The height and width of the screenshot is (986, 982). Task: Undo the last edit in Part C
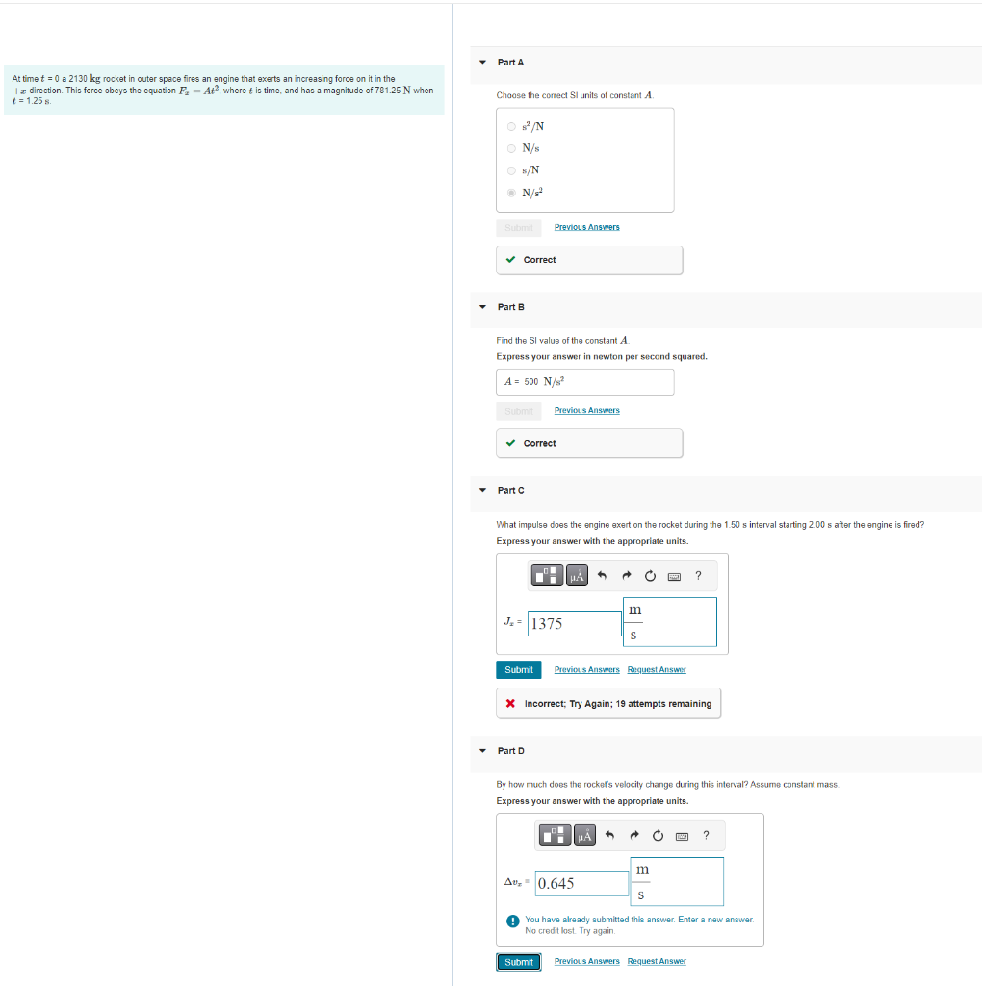603,576
